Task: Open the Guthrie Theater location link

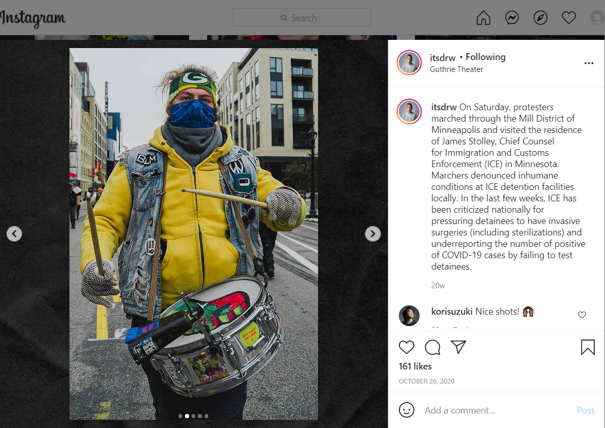Action: coord(456,69)
